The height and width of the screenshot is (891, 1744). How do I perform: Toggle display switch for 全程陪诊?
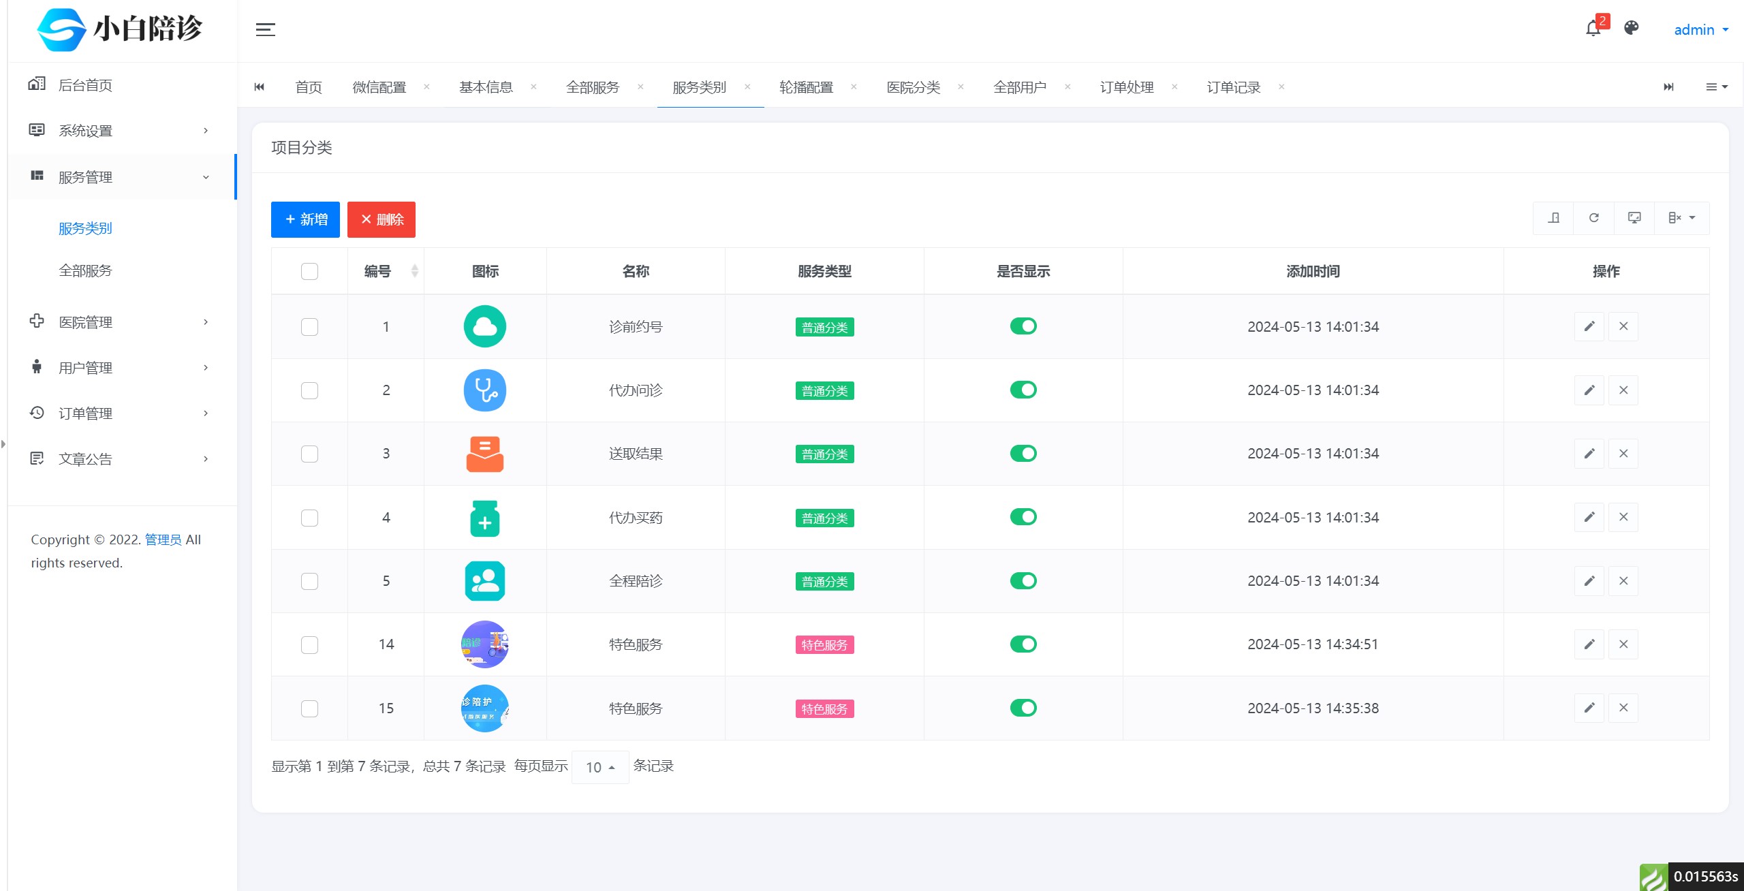[x=1023, y=581]
